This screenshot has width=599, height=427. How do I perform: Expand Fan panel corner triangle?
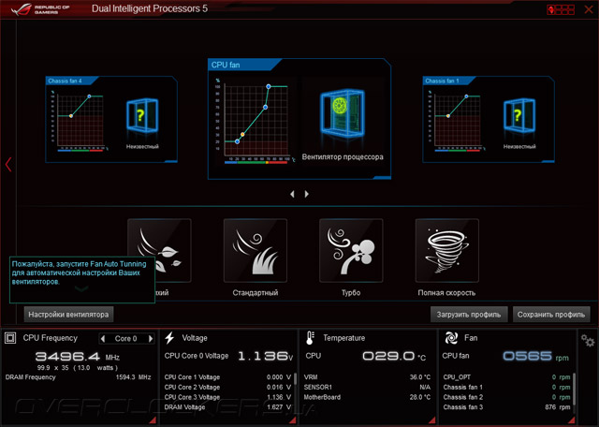click(x=571, y=420)
